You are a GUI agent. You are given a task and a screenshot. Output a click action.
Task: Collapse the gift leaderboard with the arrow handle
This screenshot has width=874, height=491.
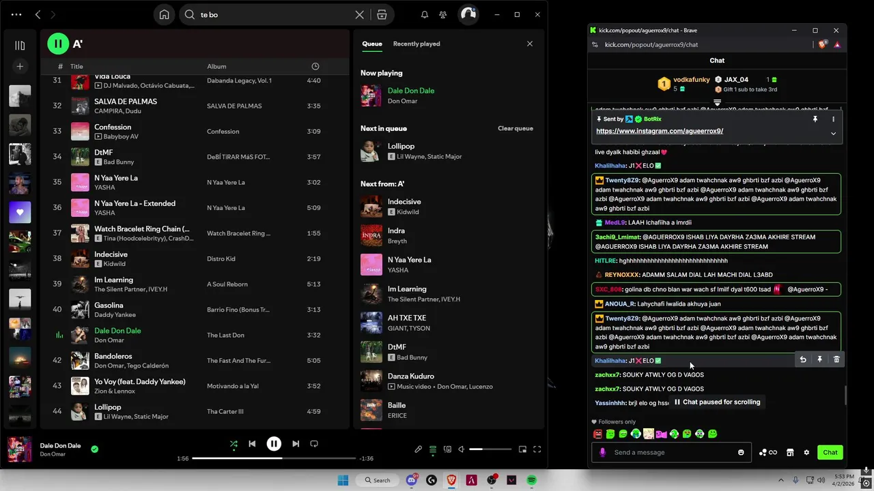717,102
